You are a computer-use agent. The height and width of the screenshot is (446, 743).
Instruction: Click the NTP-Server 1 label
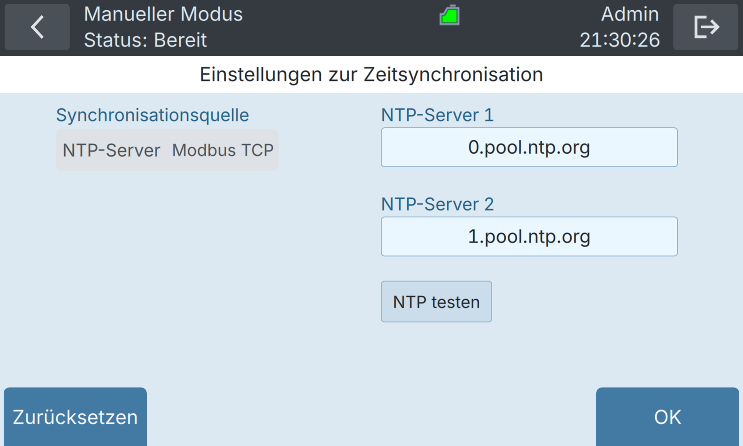(437, 115)
